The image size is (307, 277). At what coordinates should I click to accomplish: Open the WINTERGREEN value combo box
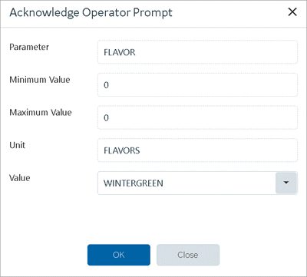(197, 183)
